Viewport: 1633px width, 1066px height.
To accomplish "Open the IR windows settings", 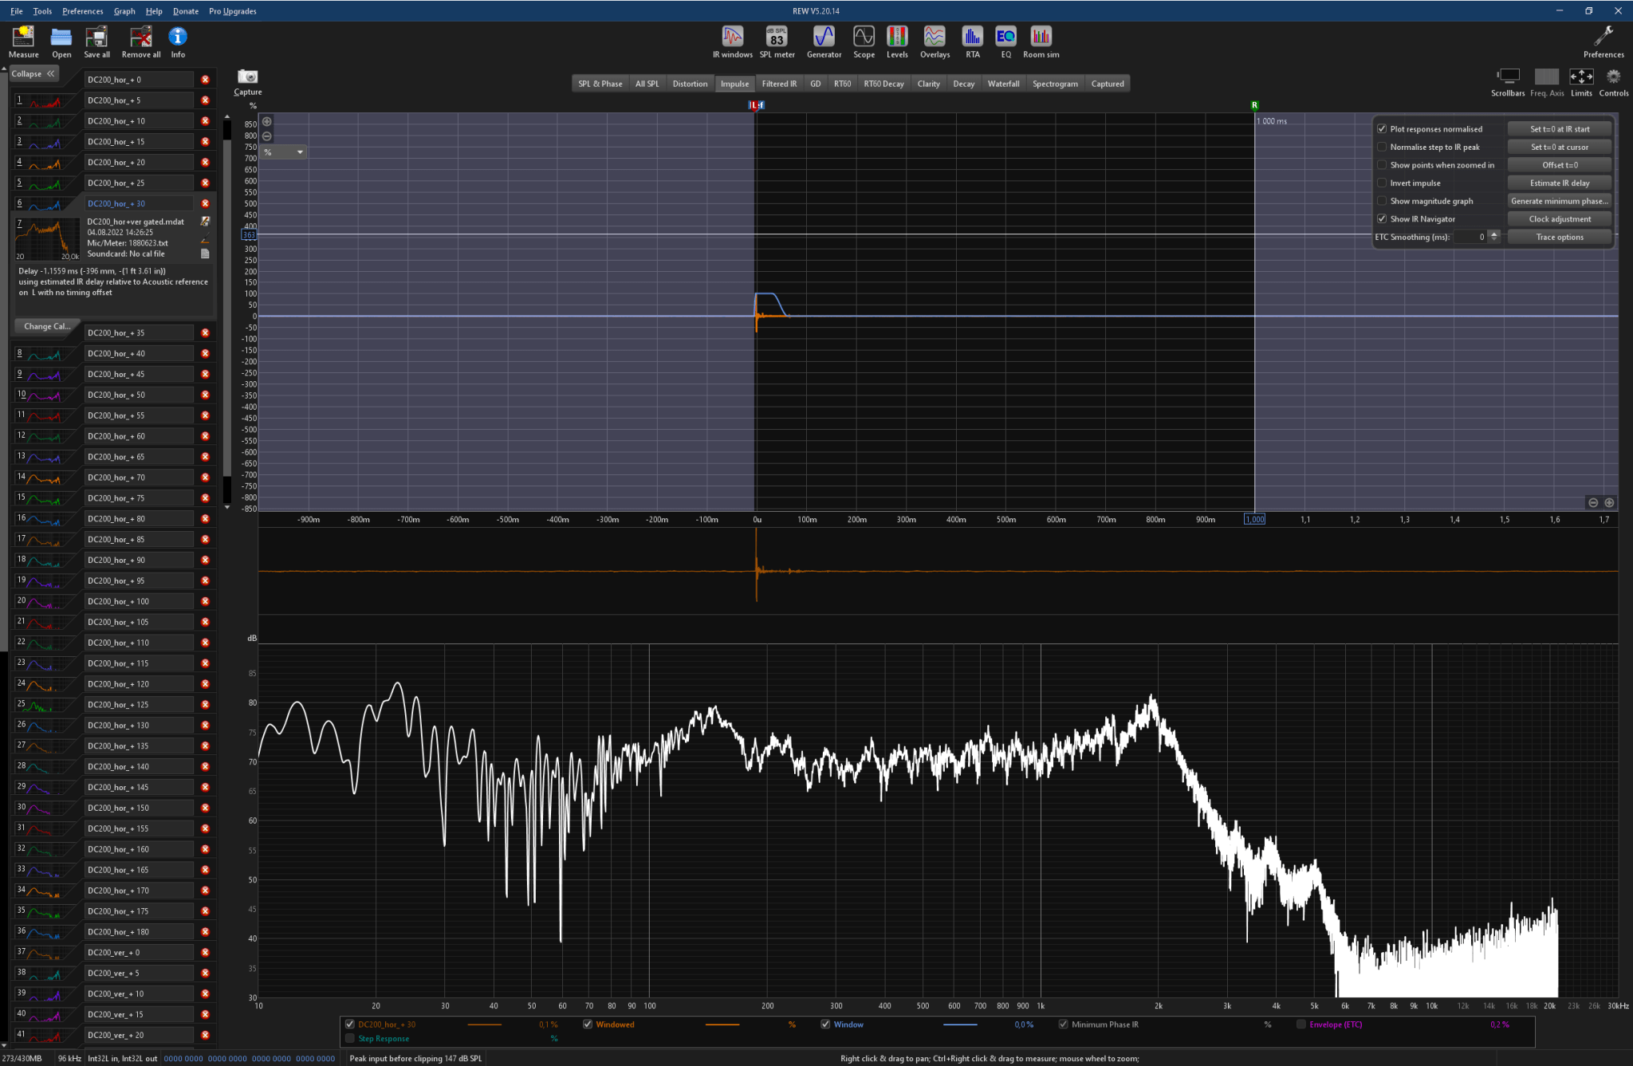I will 732,41.
